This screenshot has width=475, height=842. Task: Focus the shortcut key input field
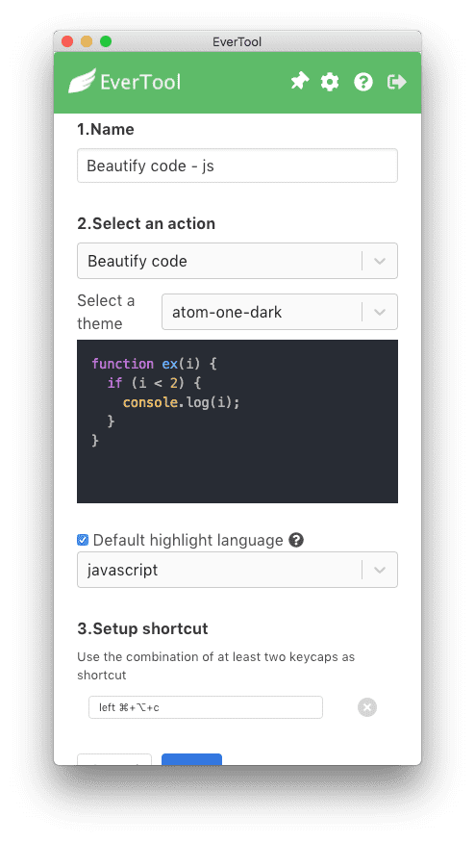[x=206, y=707]
